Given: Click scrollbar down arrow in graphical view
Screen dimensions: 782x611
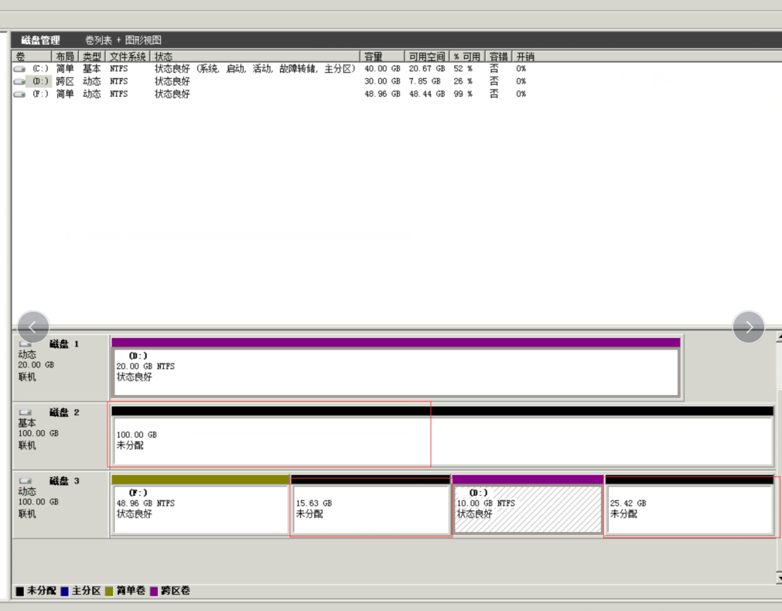Looking at the screenshot, I should (779, 578).
